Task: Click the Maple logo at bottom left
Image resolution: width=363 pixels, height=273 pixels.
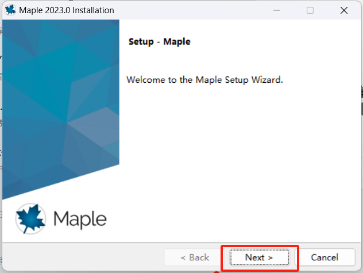Action: tap(61, 219)
